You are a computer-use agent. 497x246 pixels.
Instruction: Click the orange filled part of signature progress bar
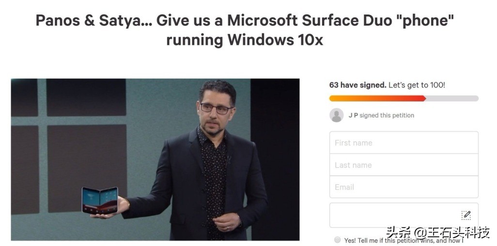[377, 98]
